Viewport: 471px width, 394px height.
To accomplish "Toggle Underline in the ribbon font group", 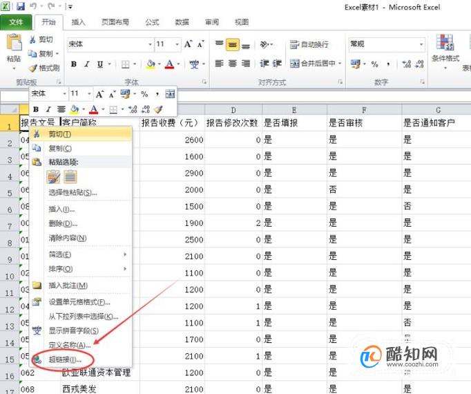I will pyautogui.click(x=100, y=64).
